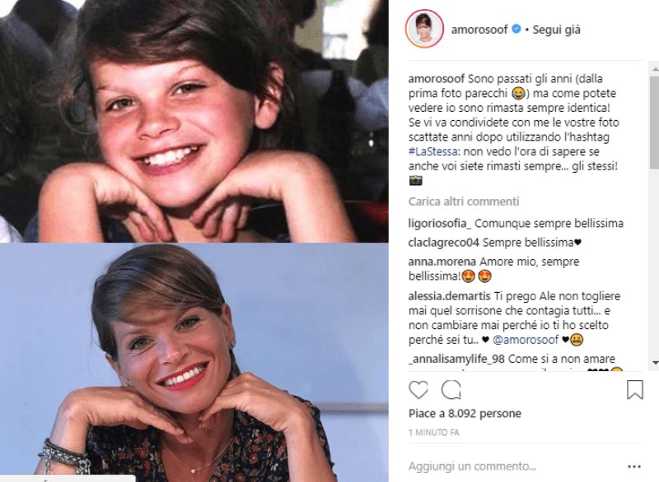View the ligoriosofia_ commenter profile
Image resolution: width=659 pixels, height=482 pixels.
[x=441, y=224]
